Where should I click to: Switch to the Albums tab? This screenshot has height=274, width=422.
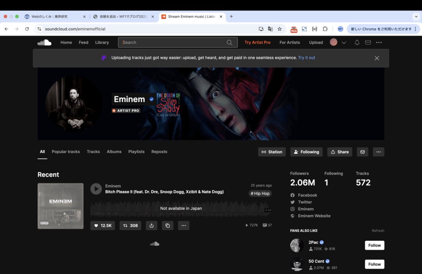coord(114,152)
